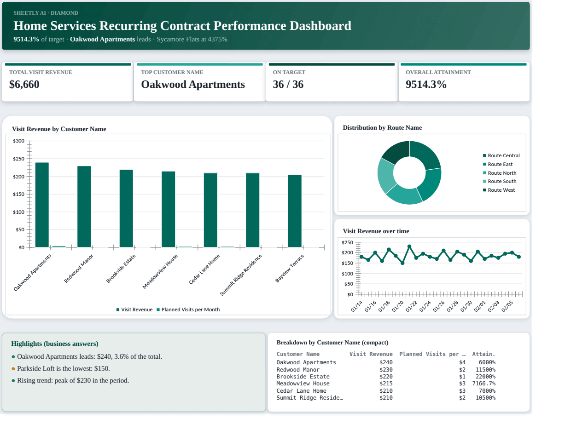
Task: Click the lightest teal Route South donut segment
Action: coord(385,176)
